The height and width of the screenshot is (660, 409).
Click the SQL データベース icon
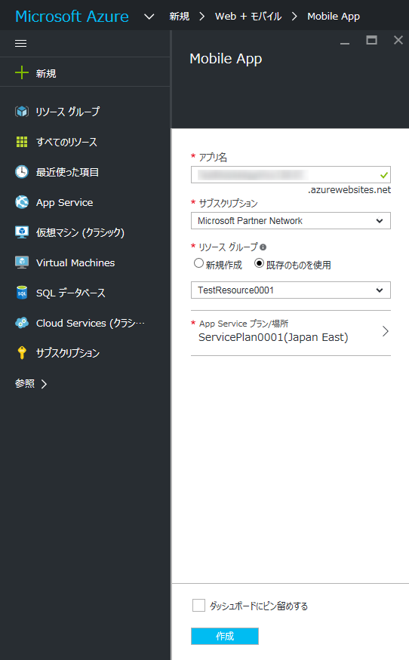22,293
